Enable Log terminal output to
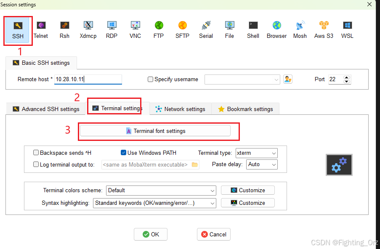The image size is (380, 249). (x=36, y=164)
